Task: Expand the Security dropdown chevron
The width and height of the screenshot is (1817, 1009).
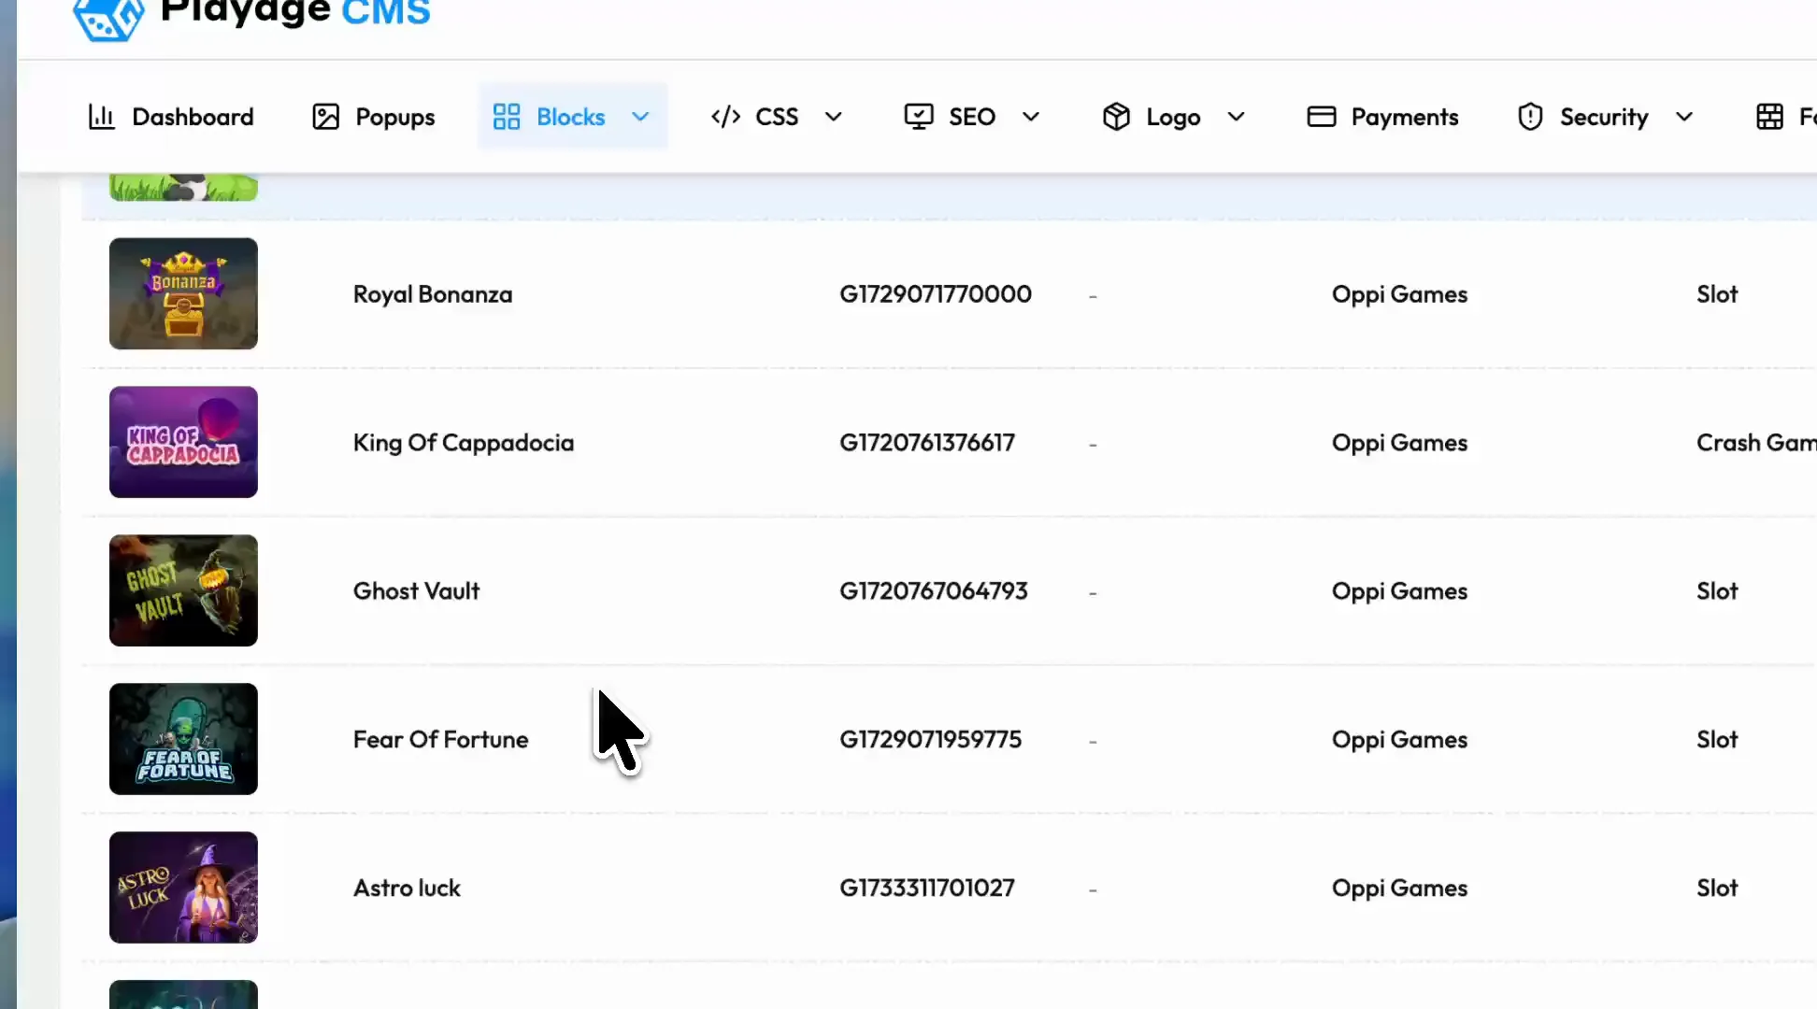Action: tap(1683, 117)
